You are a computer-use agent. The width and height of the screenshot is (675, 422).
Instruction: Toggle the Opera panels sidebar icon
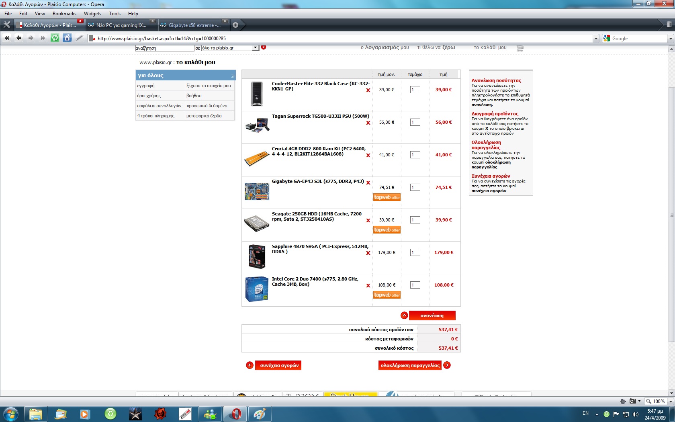6,25
